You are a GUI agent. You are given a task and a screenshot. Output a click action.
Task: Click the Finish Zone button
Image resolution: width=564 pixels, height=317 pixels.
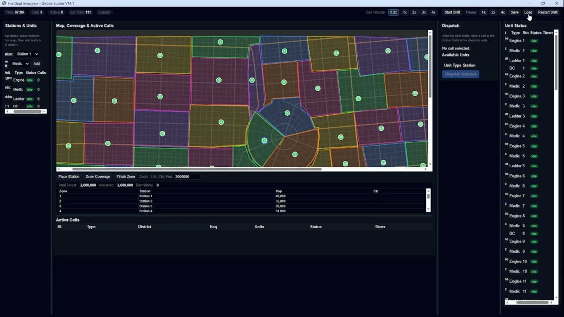pos(126,177)
